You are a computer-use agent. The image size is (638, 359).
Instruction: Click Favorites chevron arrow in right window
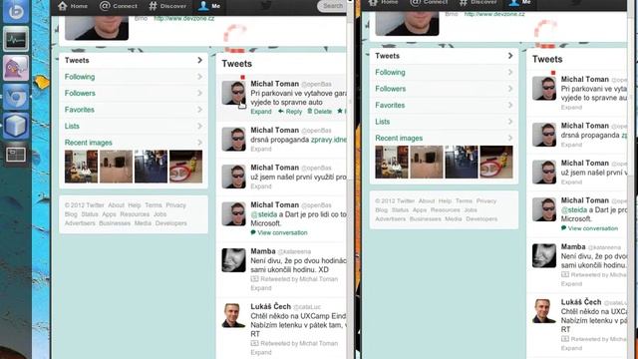pos(510,105)
